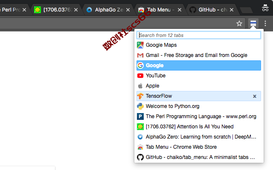Select the TensorFlow tab entry

[x=199, y=96]
